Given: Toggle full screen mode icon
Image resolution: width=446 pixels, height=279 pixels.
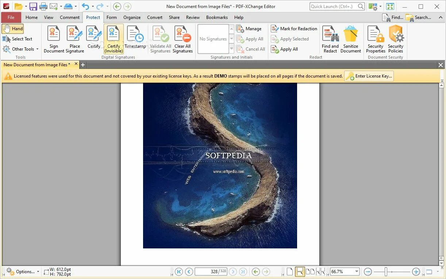Looking at the screenshot, I should tap(390, 6).
